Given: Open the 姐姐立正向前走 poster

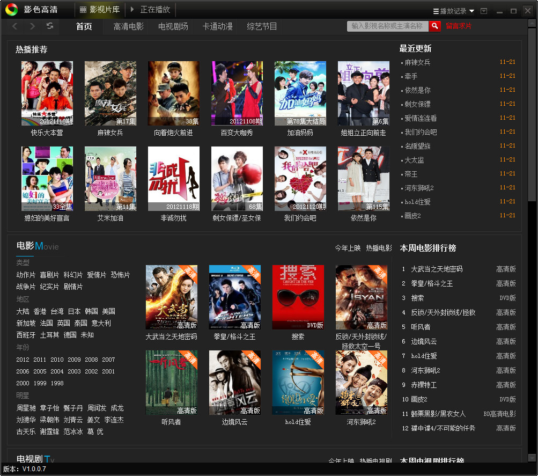Looking at the screenshot, I should coord(363,93).
